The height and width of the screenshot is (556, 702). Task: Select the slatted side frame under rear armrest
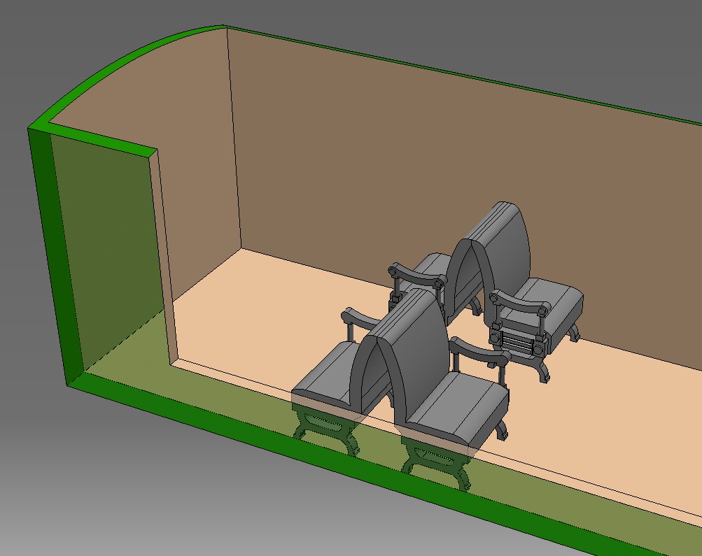(518, 343)
